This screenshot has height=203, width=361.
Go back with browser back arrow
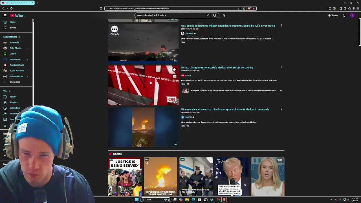(x=3, y=8)
